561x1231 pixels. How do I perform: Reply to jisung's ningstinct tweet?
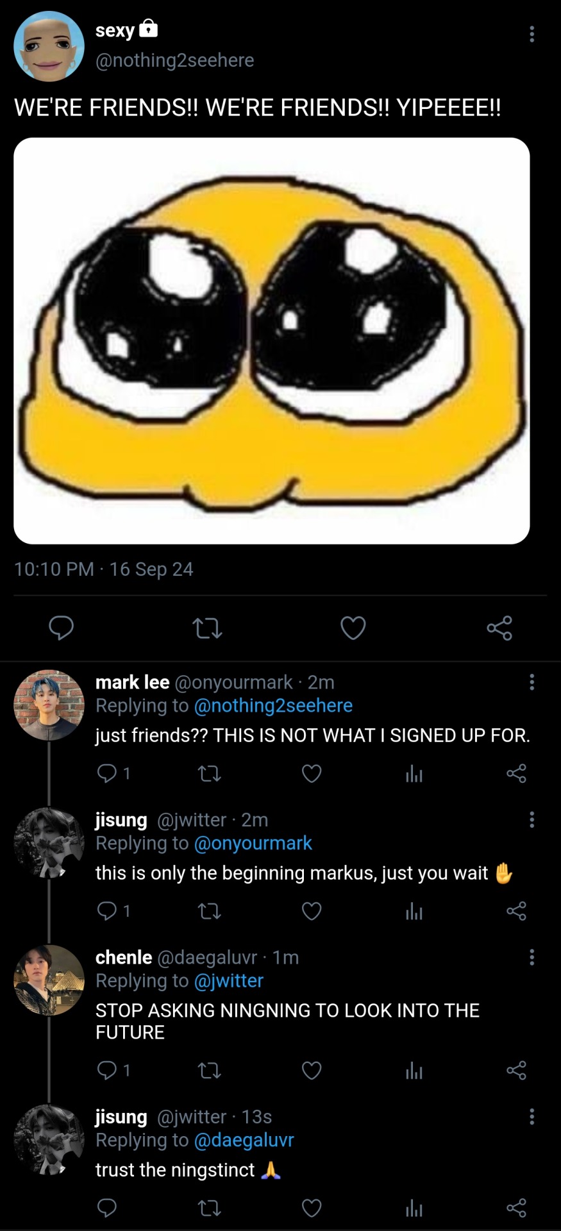pos(106,1208)
